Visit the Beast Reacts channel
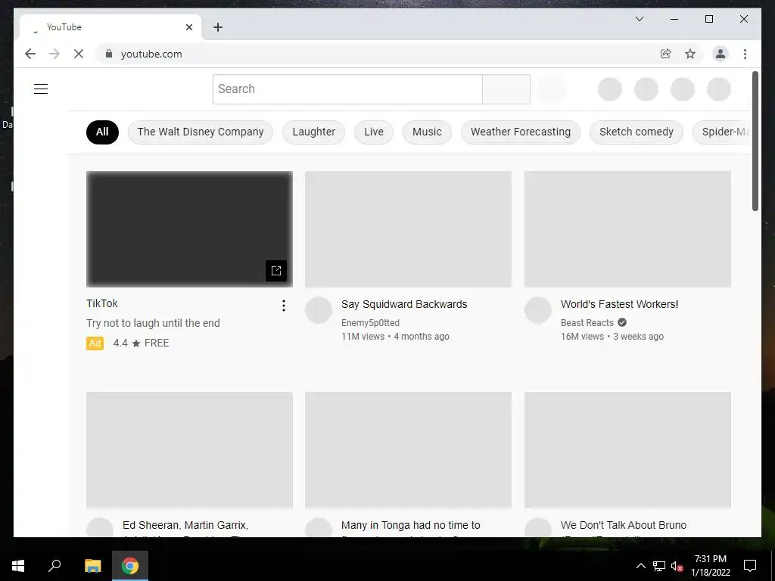Viewport: 775px width, 581px height. click(587, 322)
